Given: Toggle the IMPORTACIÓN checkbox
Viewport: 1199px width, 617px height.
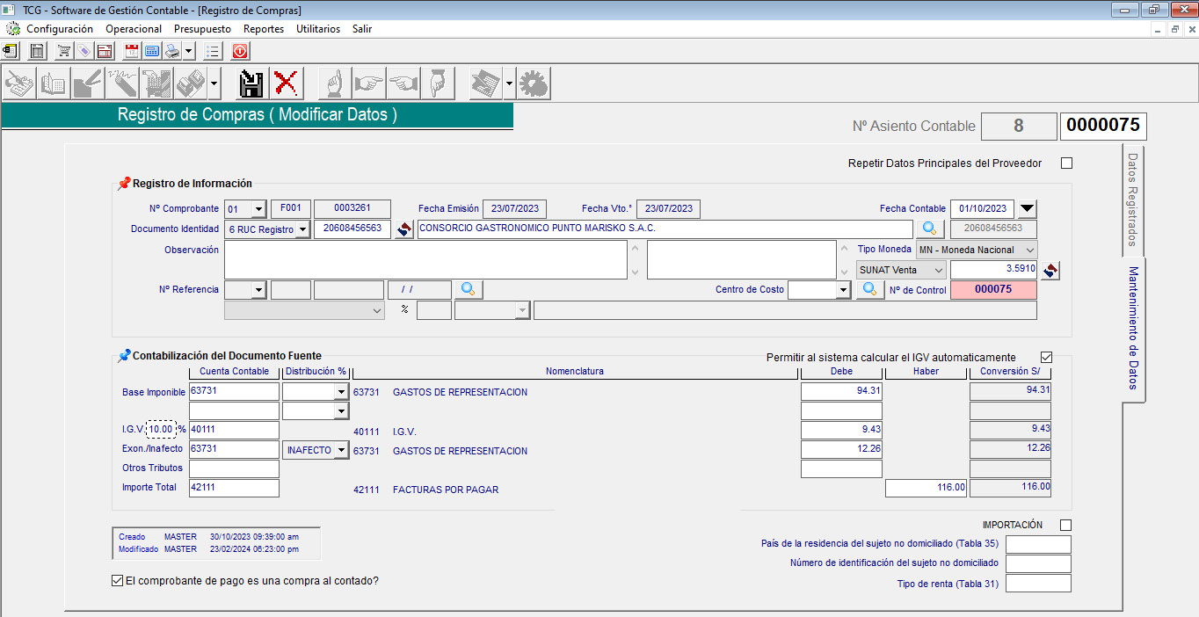Looking at the screenshot, I should [1065, 525].
